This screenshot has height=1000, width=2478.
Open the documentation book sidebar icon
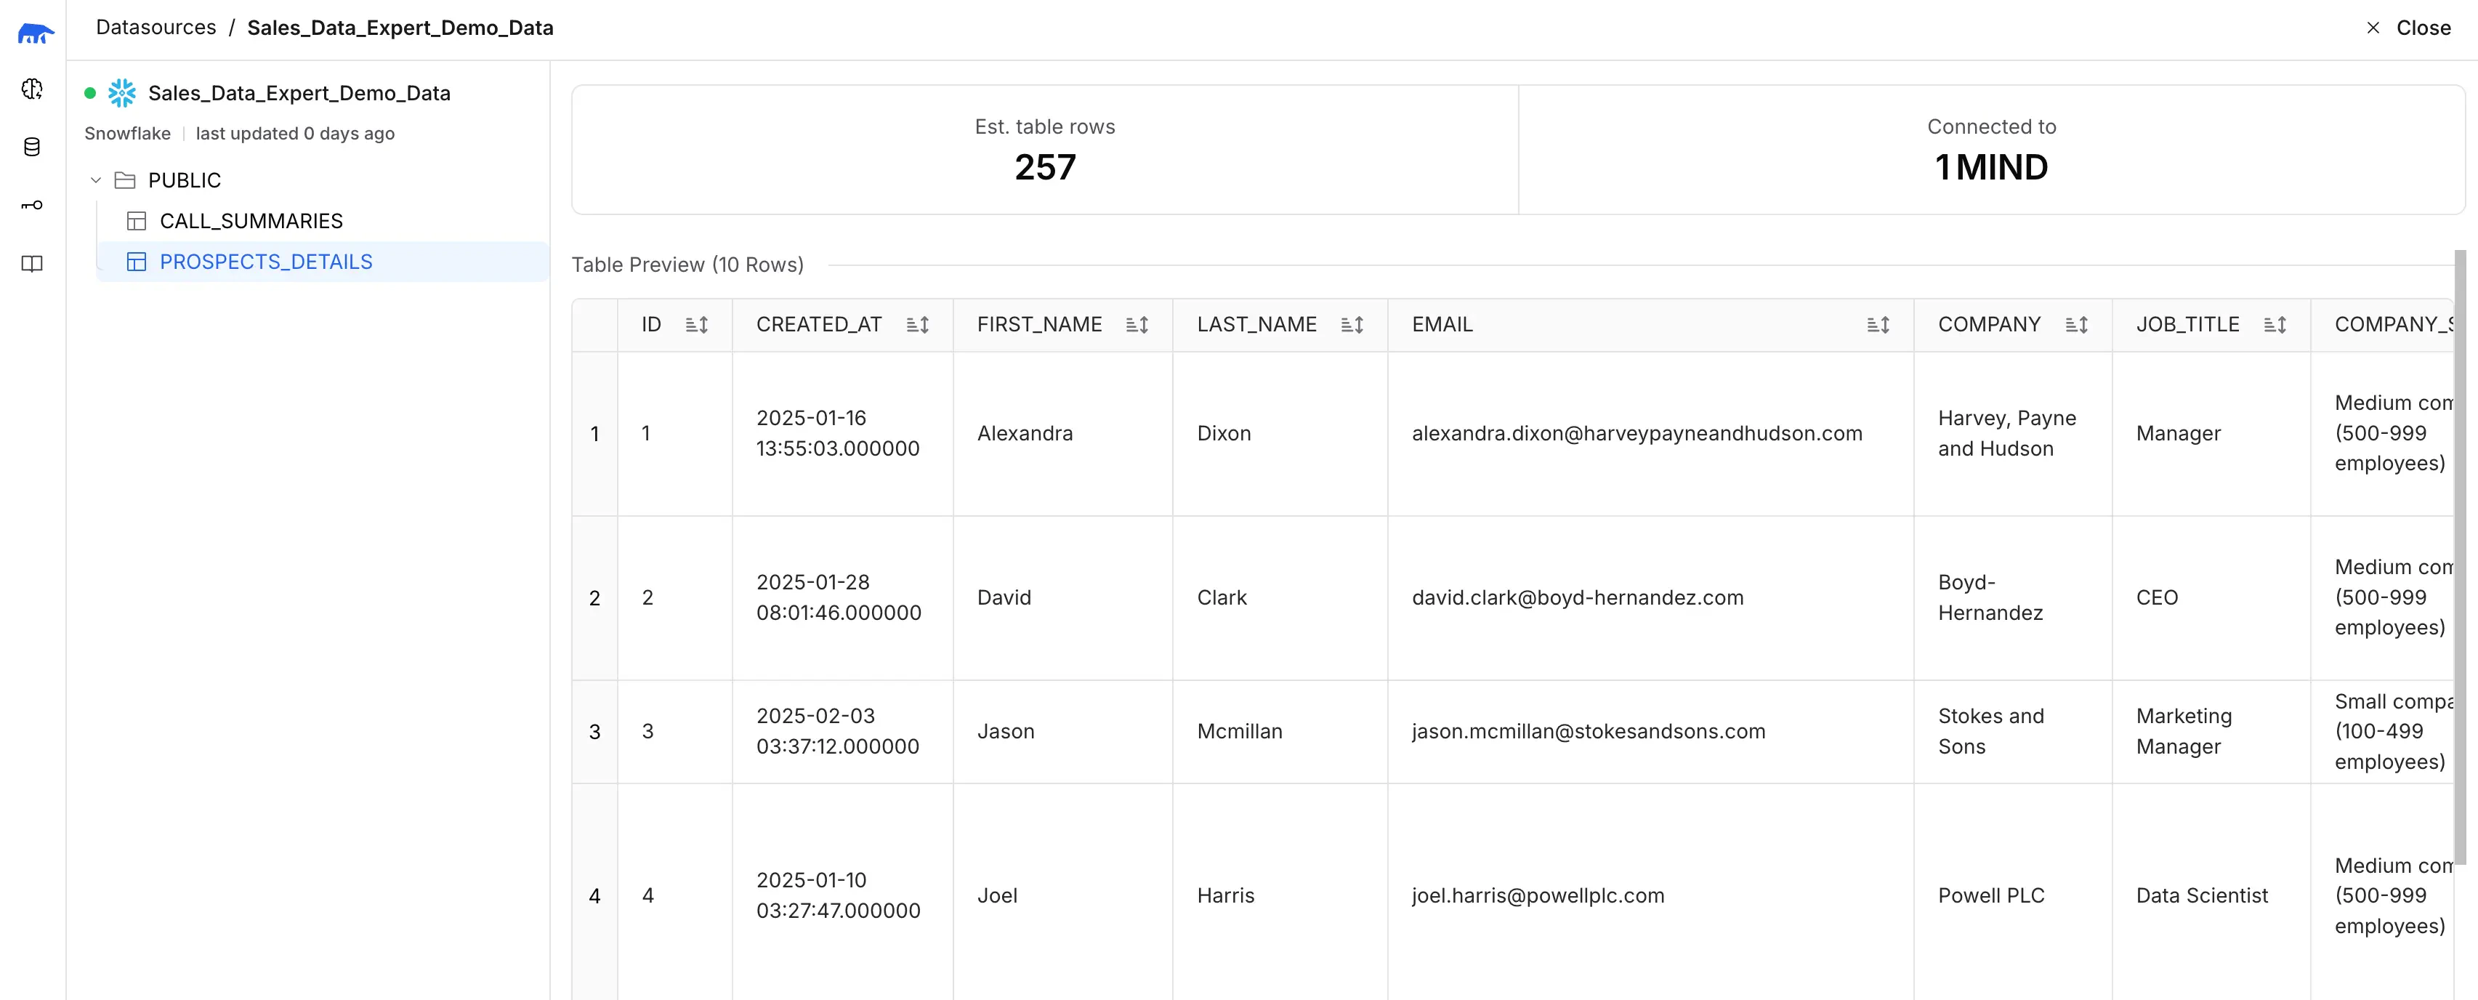coord(32,264)
